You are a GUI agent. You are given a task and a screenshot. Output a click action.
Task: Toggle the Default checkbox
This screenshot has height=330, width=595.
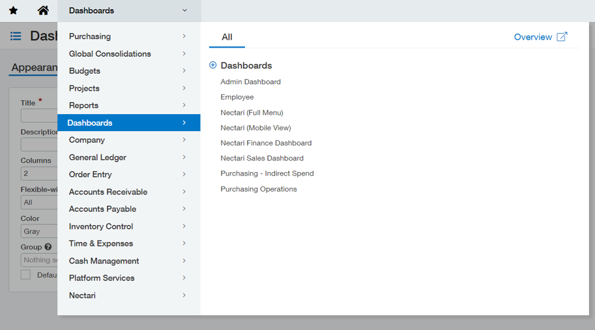(25, 275)
